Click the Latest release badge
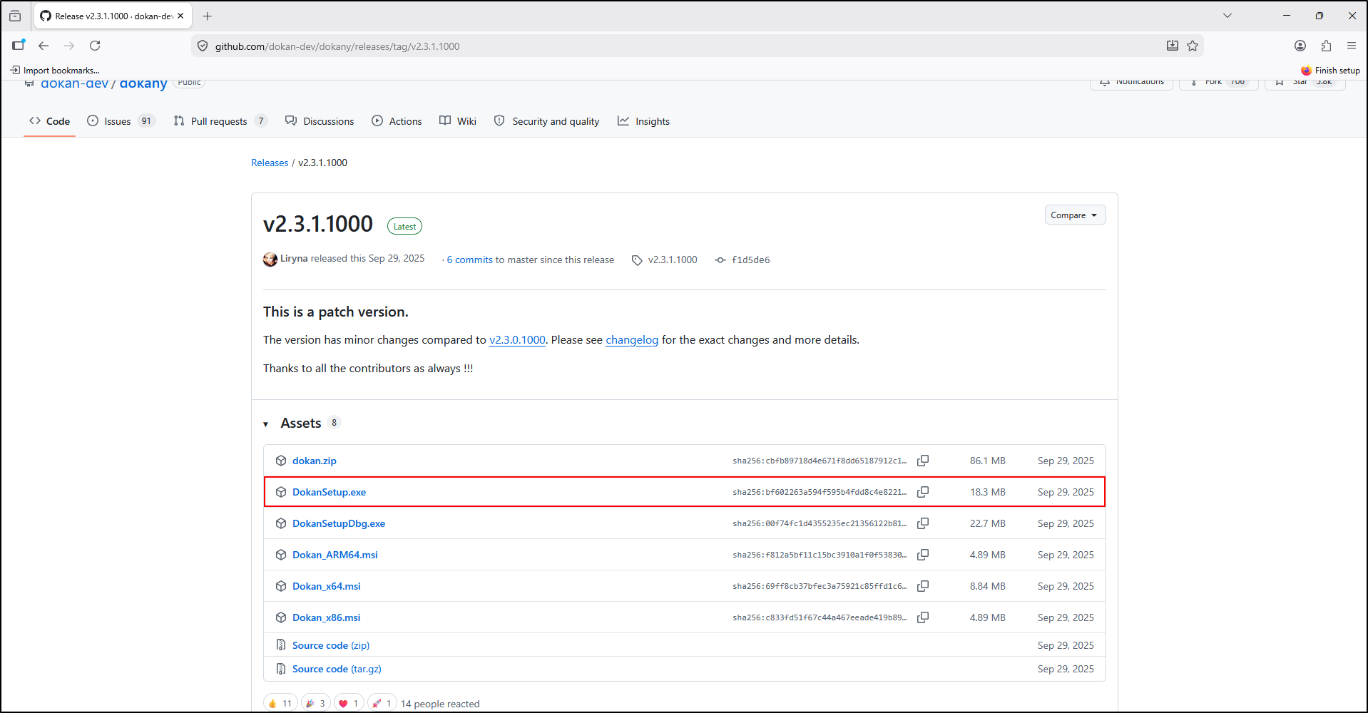Image resolution: width=1368 pixels, height=713 pixels. [404, 226]
